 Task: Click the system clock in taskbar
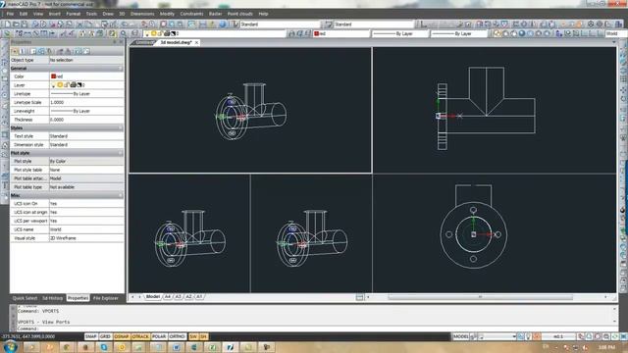coord(606,347)
